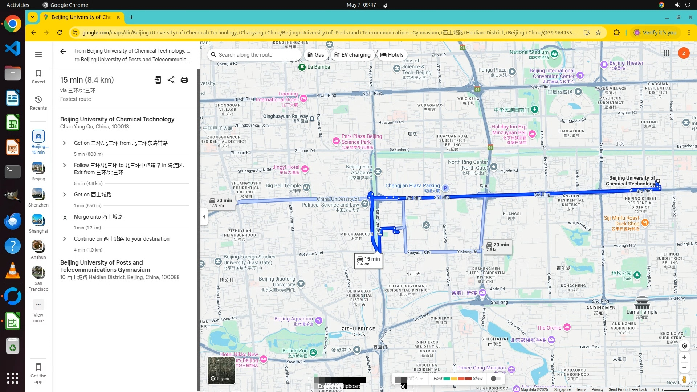This screenshot has width=697, height=392.
Task: Expand the Follow 三环/北三环 step
Action: [x=64, y=165]
